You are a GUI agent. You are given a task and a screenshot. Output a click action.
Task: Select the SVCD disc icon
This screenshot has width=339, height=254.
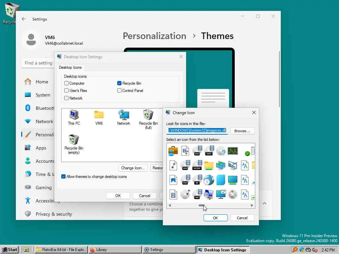click(x=209, y=150)
